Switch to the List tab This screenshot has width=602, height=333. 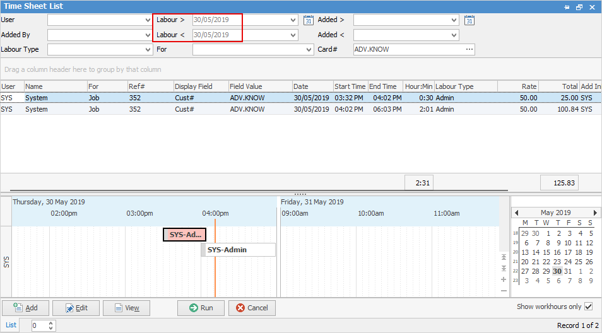click(x=11, y=325)
